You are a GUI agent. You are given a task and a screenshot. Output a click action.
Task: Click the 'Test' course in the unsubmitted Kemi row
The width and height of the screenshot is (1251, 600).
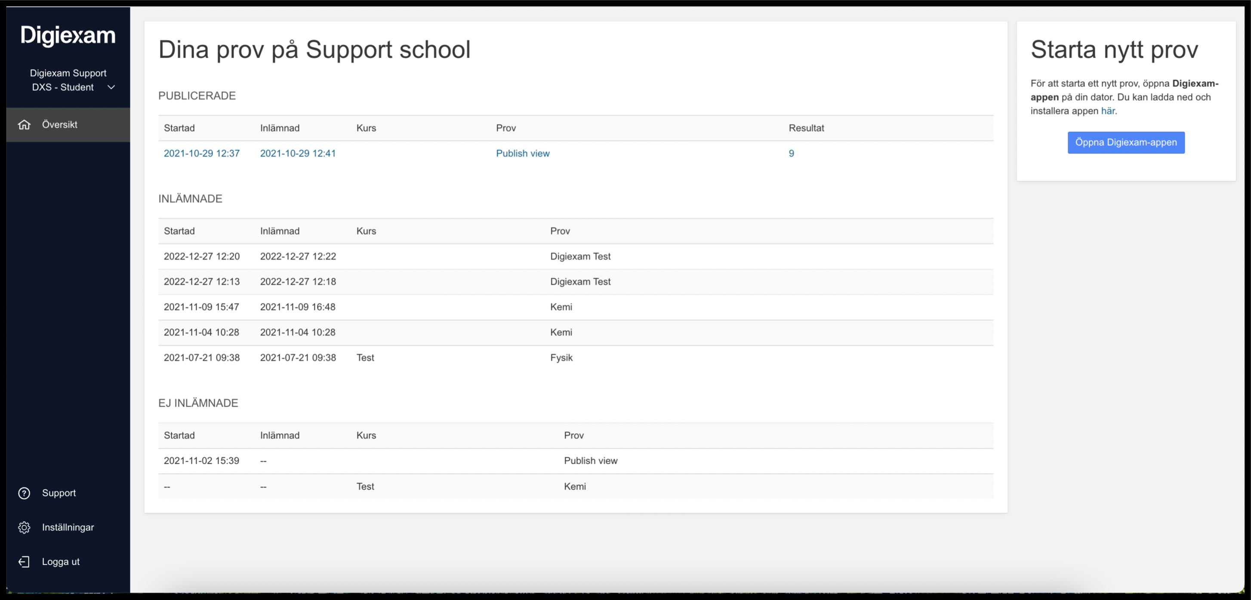click(365, 487)
